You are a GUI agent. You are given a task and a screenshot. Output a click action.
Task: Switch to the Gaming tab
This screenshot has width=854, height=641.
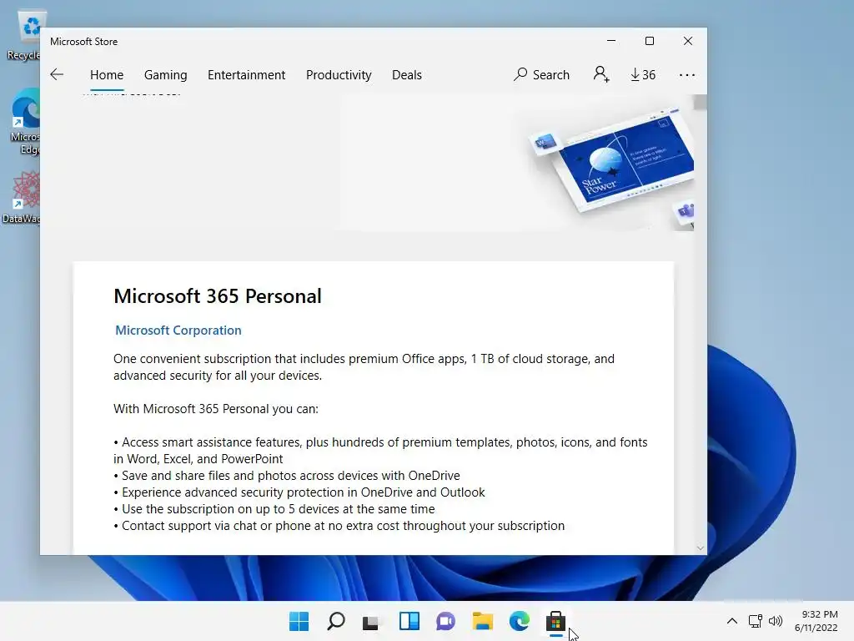click(x=166, y=74)
